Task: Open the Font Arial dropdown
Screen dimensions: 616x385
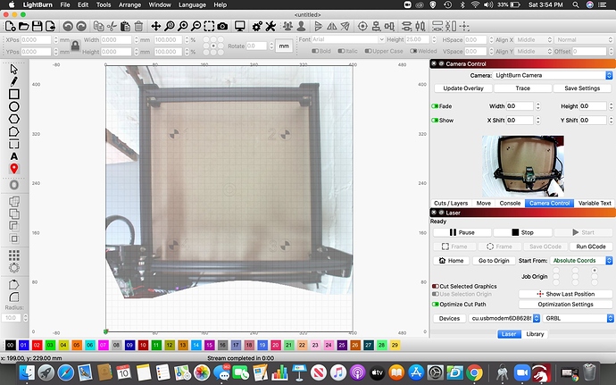Action: [x=347, y=39]
